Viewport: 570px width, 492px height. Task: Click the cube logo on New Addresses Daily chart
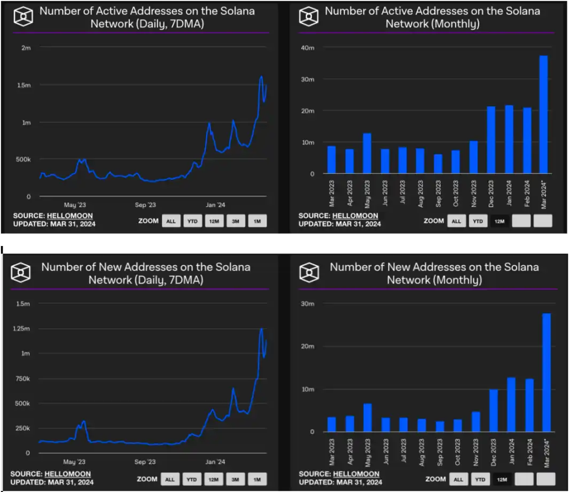[x=24, y=273]
